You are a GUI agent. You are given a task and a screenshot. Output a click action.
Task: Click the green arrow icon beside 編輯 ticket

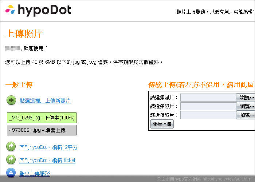click(x=11, y=159)
